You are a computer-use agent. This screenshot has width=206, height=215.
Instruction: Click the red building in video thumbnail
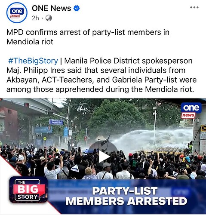click(x=9, y=123)
